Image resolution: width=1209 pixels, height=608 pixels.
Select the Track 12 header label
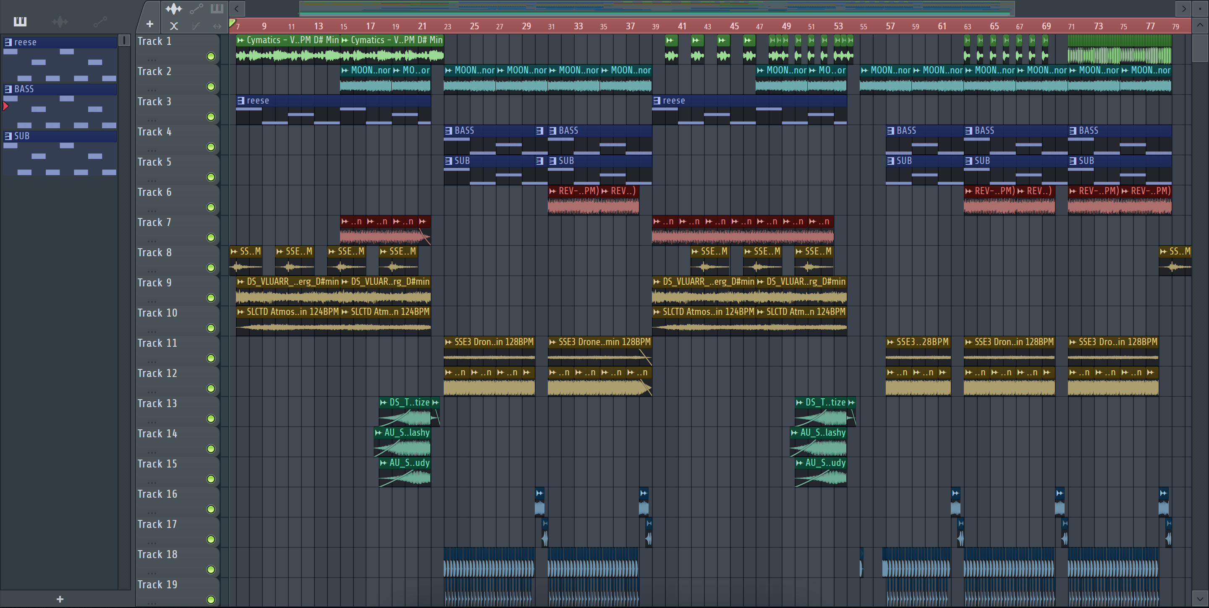click(x=157, y=373)
